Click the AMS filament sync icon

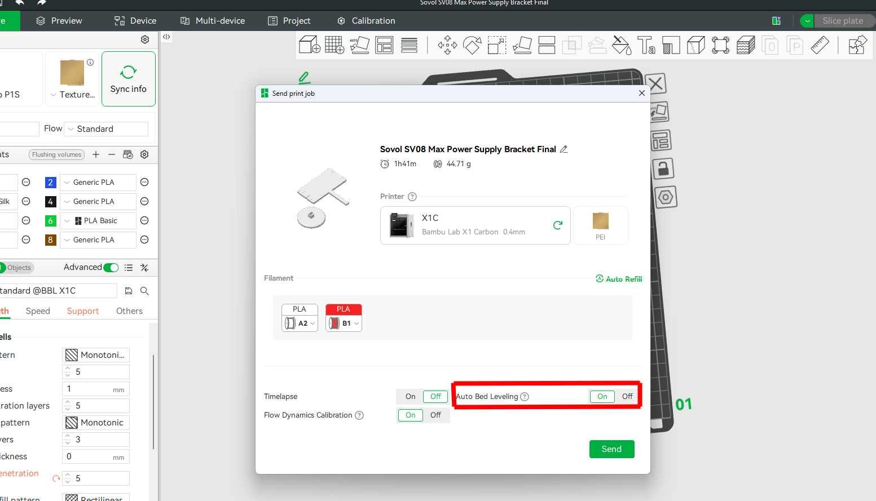[x=128, y=154]
